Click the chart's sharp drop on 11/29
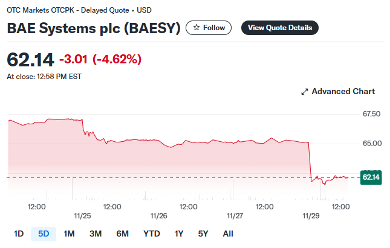The width and height of the screenshot is (390, 248). (x=310, y=161)
